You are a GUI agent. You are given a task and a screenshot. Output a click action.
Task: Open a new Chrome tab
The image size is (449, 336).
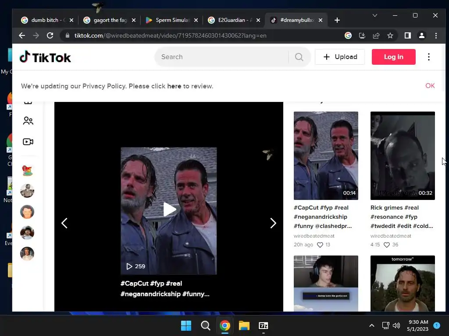pyautogui.click(x=337, y=20)
